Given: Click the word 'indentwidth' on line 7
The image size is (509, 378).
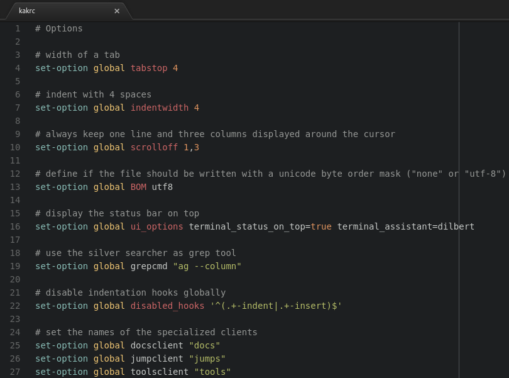Looking at the screenshot, I should (x=160, y=108).
